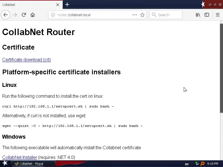Activate the CollabNet - Mypal taskbar button
The height and width of the screenshot is (167, 223).
pyautogui.click(x=33, y=164)
